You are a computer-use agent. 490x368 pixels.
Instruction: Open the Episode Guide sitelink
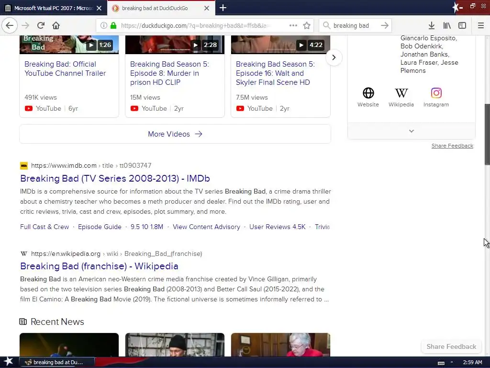pos(100,227)
